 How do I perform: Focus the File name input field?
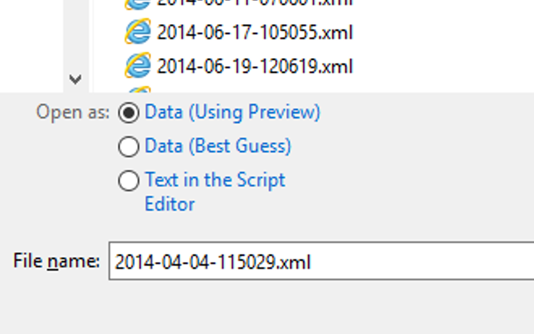click(319, 262)
